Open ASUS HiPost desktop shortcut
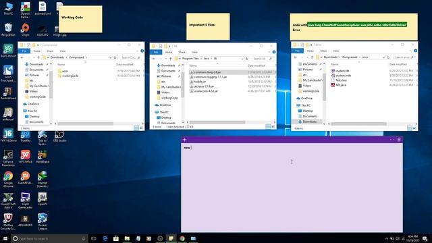This screenshot has height=243, width=432. coord(8,51)
